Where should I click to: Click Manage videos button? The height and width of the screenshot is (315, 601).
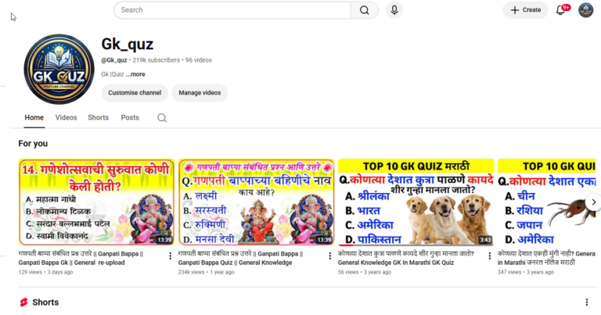(x=200, y=93)
